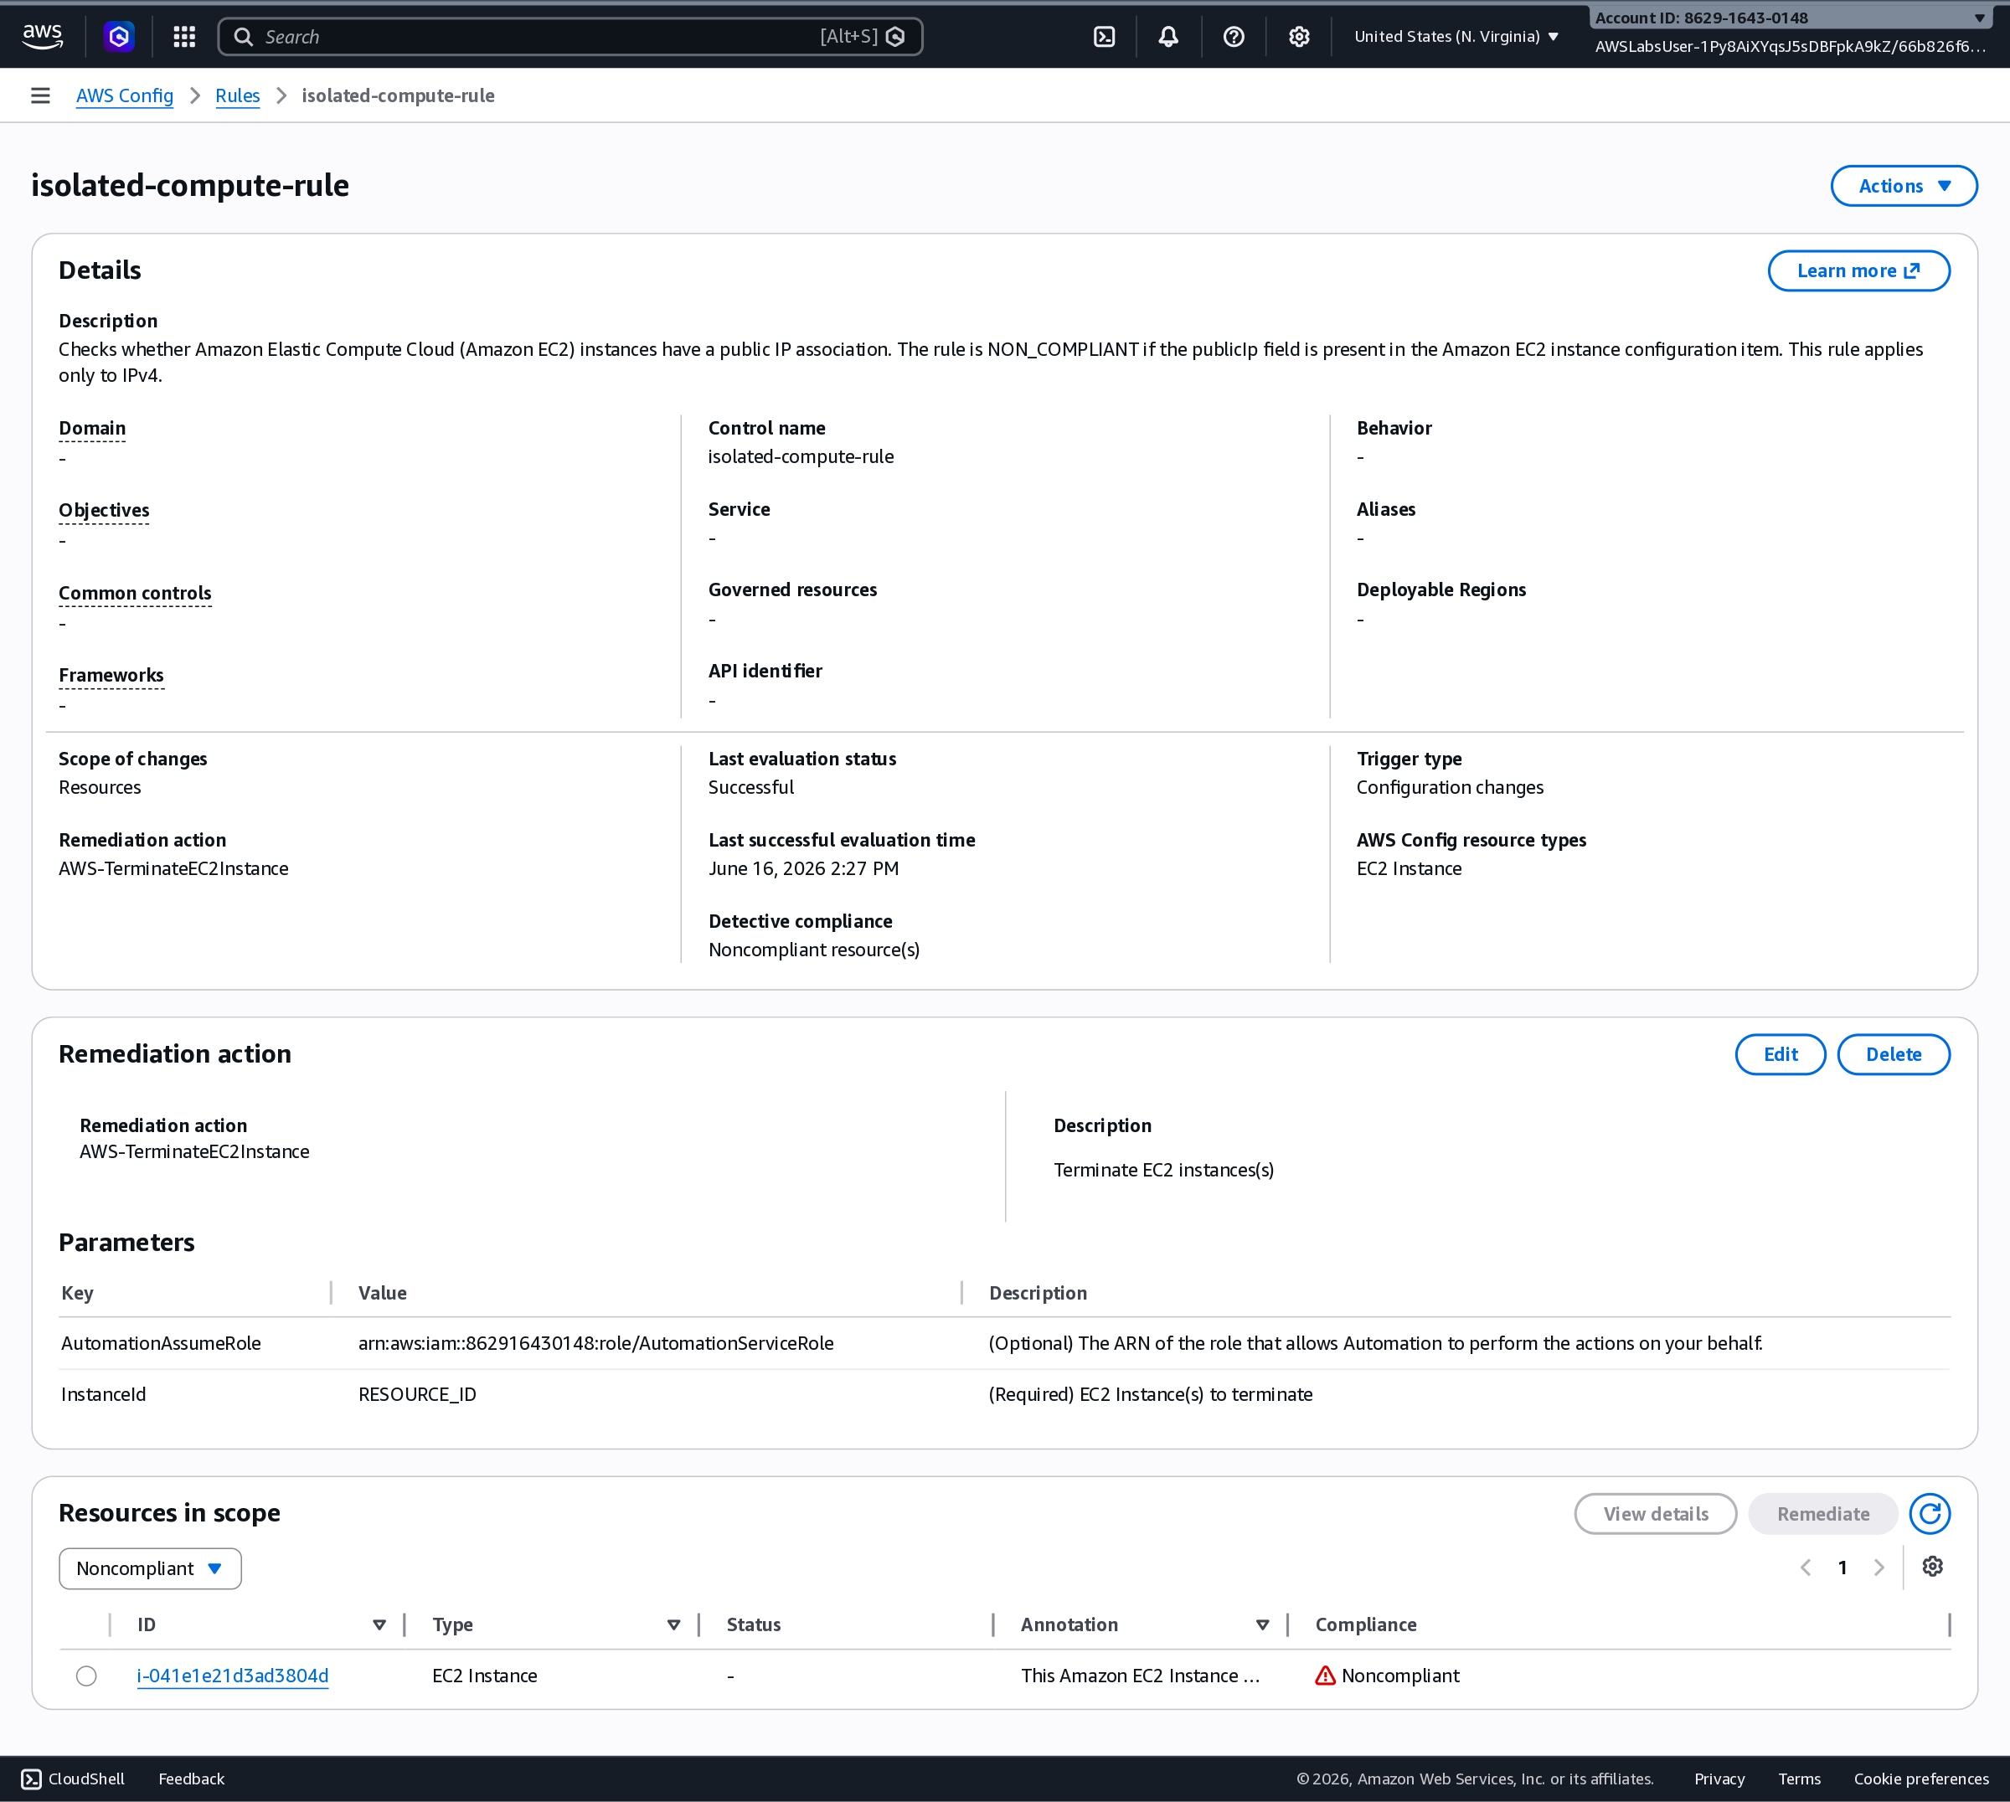Toggle the side navigation hamburger menu
The height and width of the screenshot is (1802, 2010).
(40, 95)
